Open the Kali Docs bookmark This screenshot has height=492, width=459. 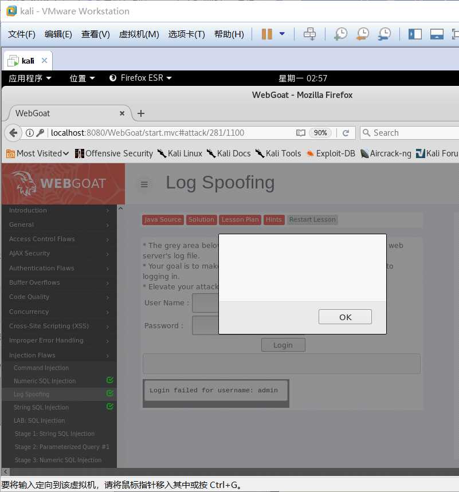(x=229, y=153)
